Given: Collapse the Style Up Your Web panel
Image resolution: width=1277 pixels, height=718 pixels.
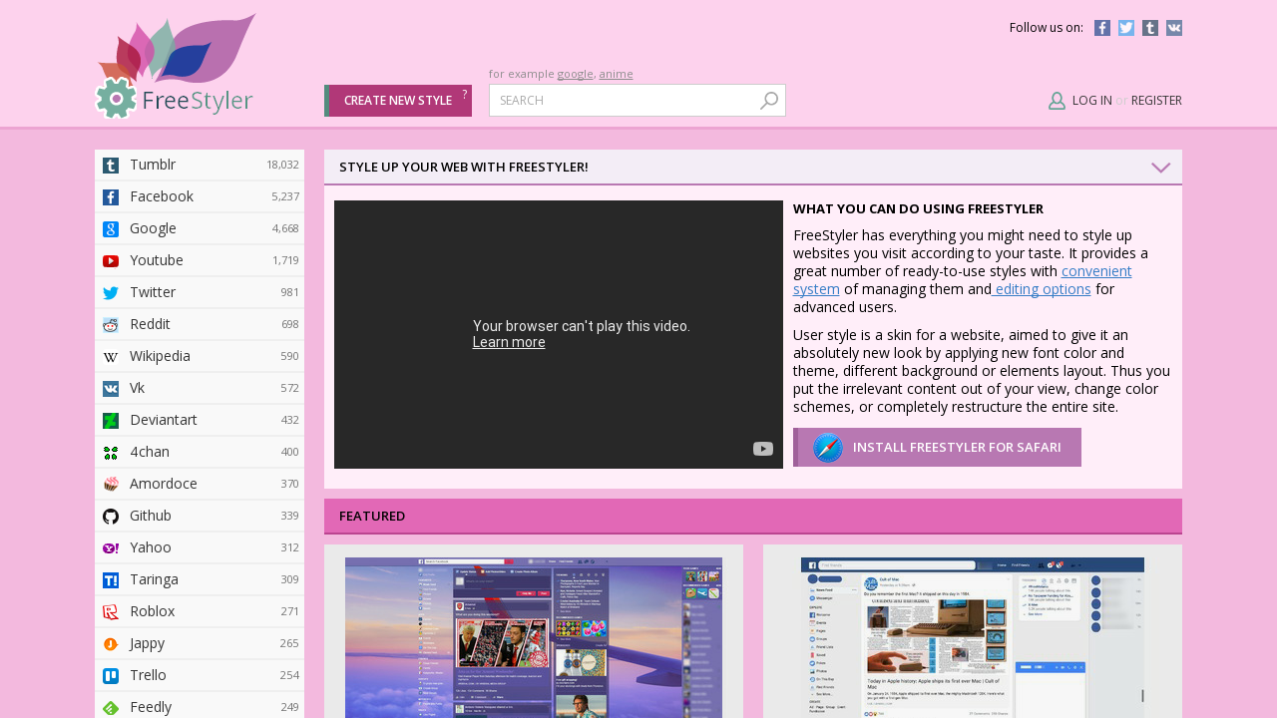Looking at the screenshot, I should click(x=1160, y=168).
